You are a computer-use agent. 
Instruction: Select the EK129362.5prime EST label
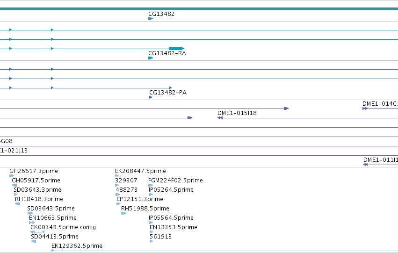(x=77, y=246)
